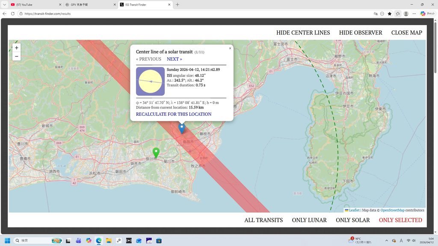438x246 pixels.
Task: Close the solar transit popup
Action: click(230, 48)
